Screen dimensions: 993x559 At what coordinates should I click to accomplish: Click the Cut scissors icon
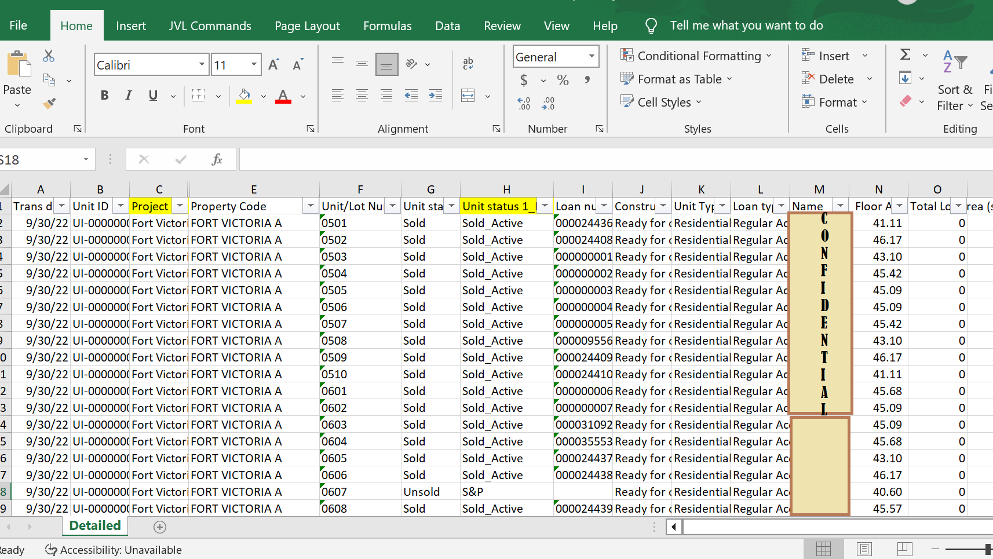coord(49,56)
